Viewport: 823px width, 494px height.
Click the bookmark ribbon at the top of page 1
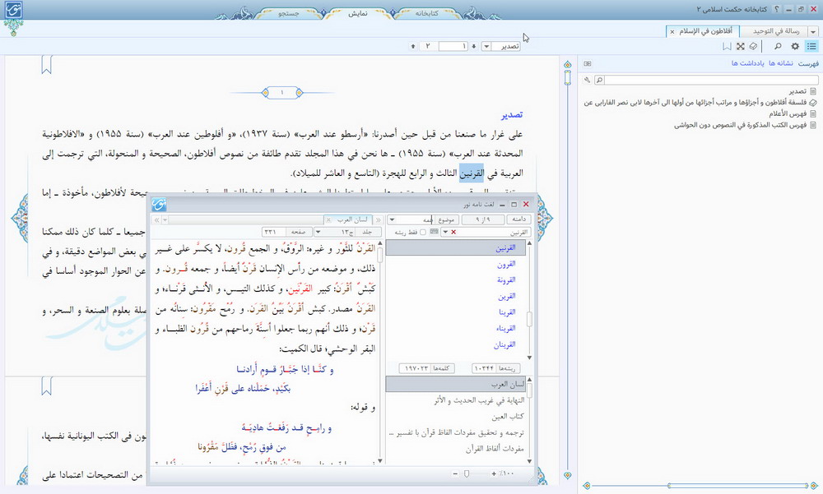[x=47, y=65]
